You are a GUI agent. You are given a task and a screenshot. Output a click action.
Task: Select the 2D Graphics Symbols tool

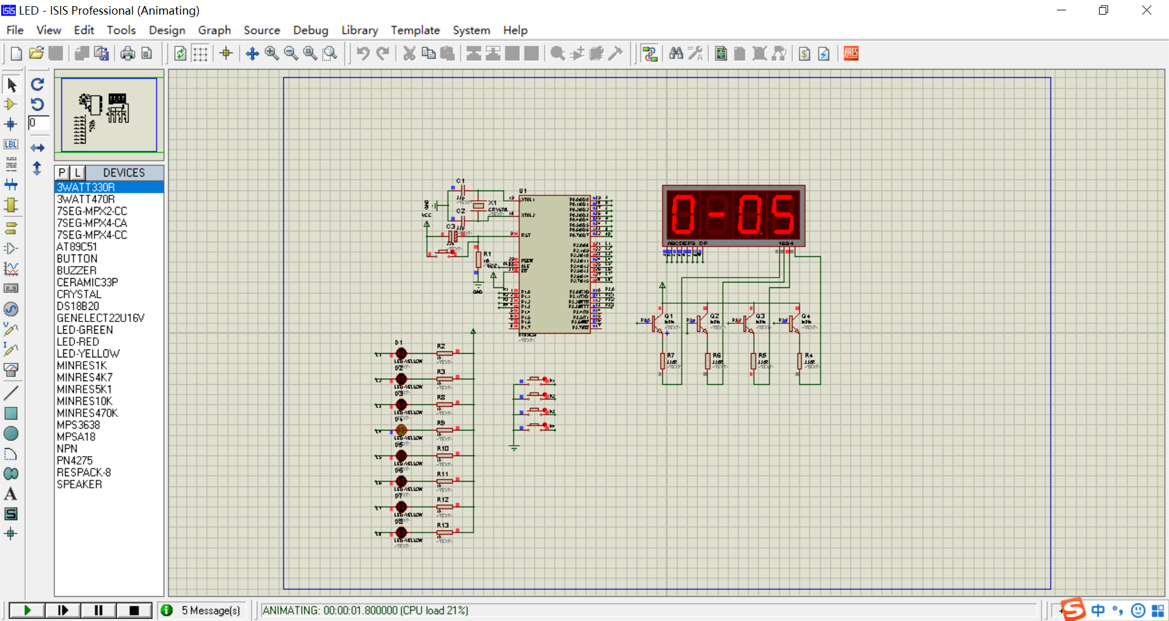tap(11, 514)
